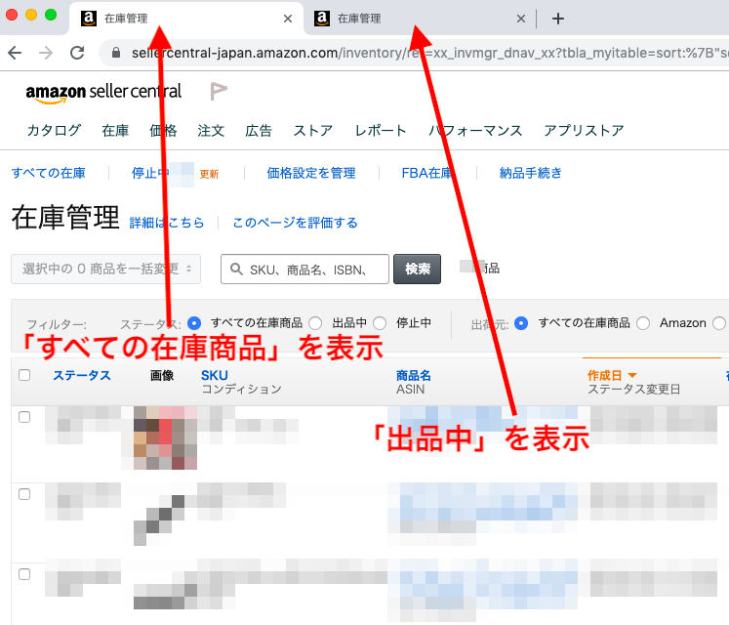Go to すべての在庫 link
Viewport: 729px width, 625px height.
click(x=49, y=173)
